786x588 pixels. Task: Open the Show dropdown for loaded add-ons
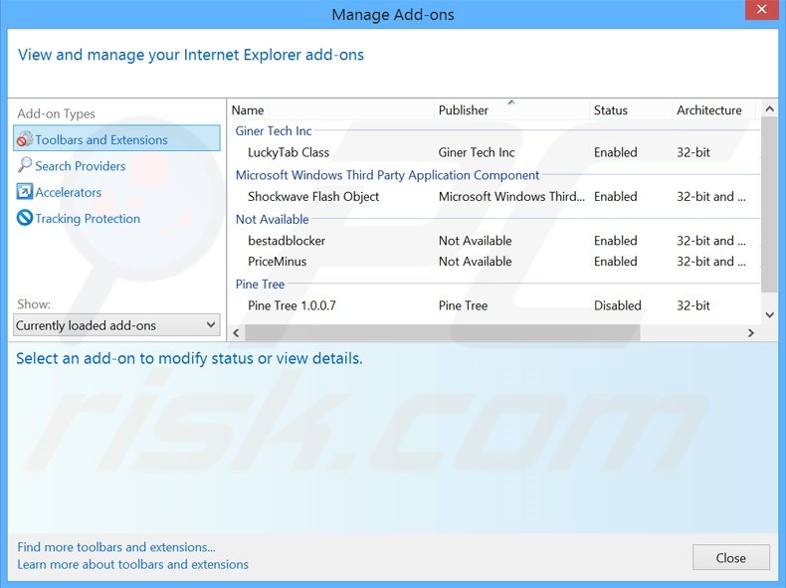click(x=116, y=325)
